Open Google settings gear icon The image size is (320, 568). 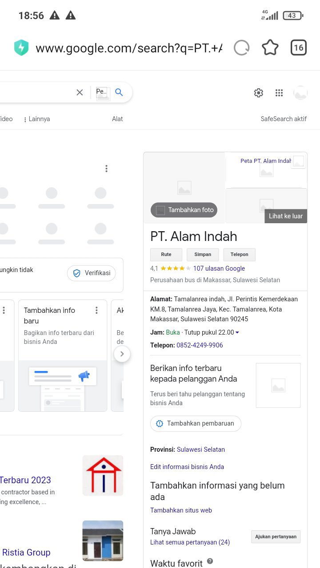(x=259, y=93)
